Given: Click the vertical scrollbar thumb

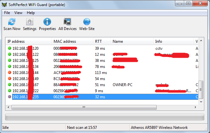Looking at the screenshot, I should click(201, 90).
